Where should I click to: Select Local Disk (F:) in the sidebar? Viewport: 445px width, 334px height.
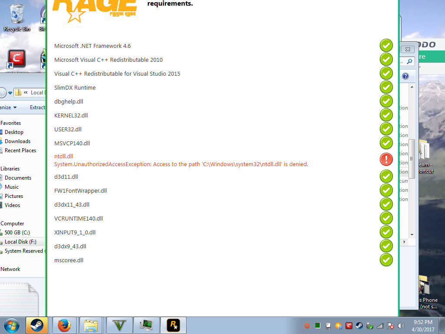click(x=20, y=242)
